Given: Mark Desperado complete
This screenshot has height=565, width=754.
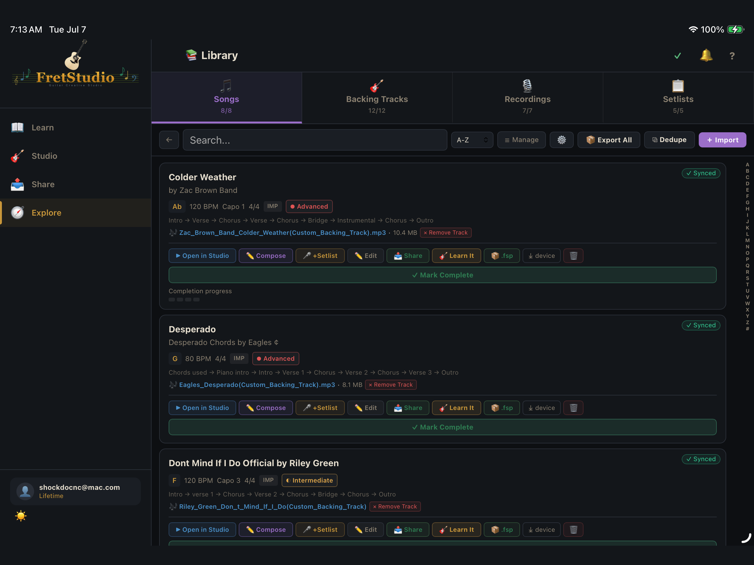Looking at the screenshot, I should (x=442, y=427).
